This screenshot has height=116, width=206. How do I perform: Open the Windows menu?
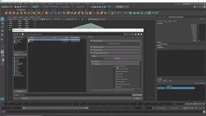pyautogui.click(x=32, y=4)
